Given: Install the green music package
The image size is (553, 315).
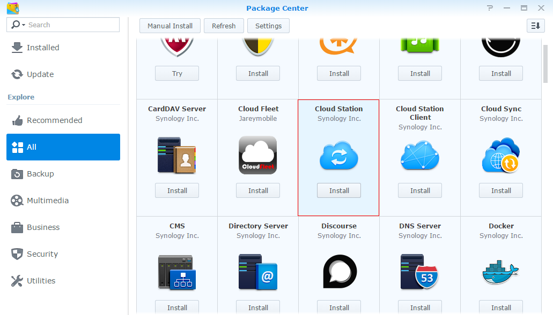Looking at the screenshot, I should click(x=420, y=73).
